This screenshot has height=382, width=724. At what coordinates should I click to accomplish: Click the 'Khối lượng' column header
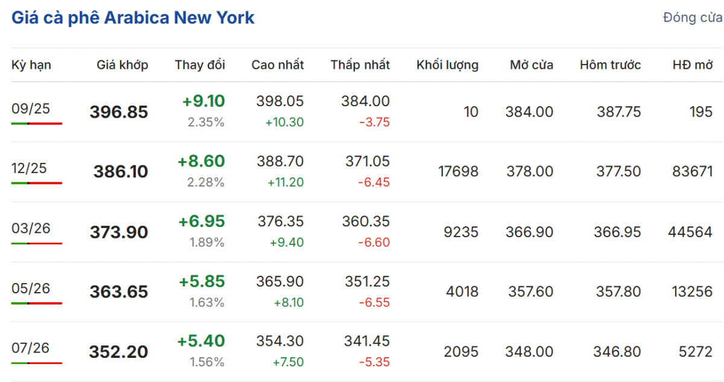point(447,65)
